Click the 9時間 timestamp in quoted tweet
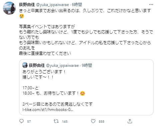Image resolution: width=157 pixels, height=127 pixels. pos(87,66)
